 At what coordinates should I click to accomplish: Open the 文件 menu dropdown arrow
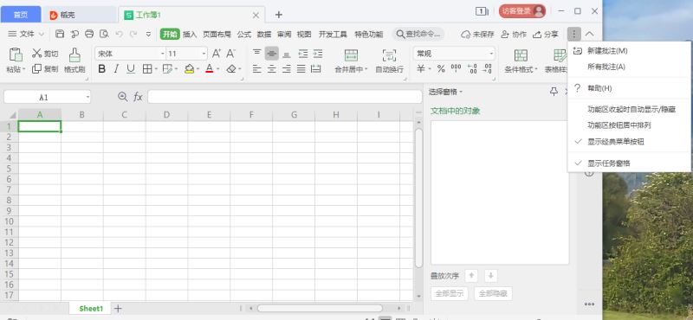[41, 34]
